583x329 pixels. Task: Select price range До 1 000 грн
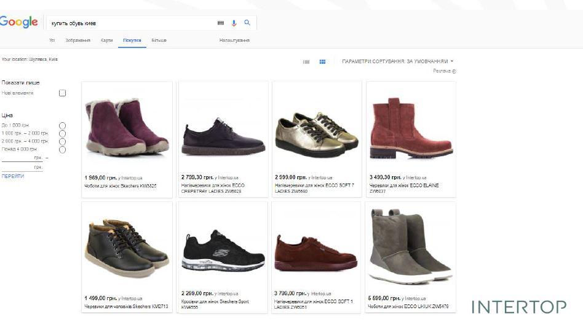62,125
